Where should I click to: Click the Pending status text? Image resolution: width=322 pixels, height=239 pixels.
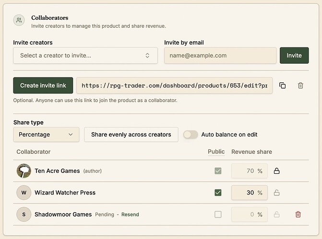pyautogui.click(x=105, y=215)
